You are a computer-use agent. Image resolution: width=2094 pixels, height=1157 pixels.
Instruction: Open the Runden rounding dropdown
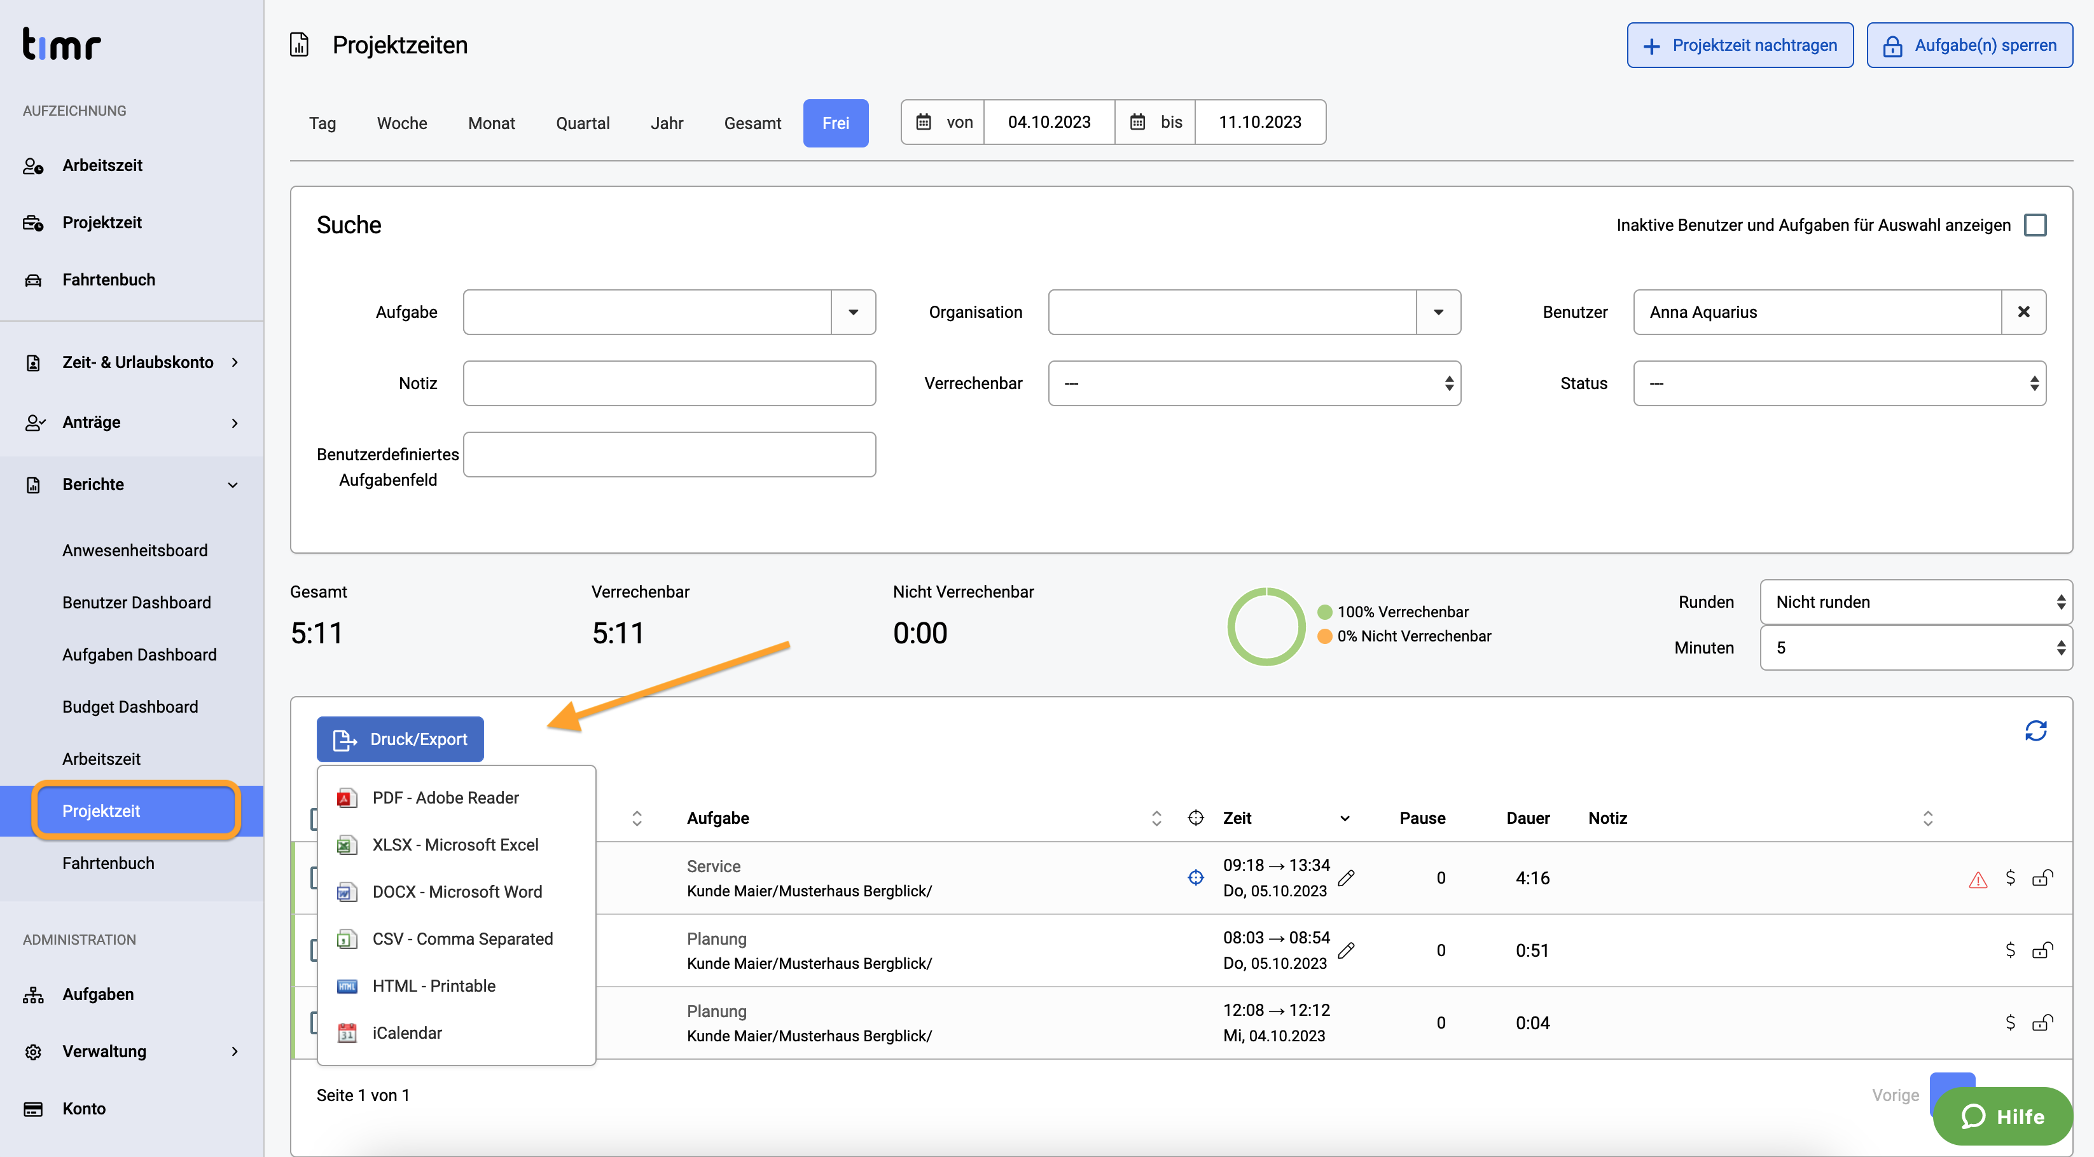1916,602
